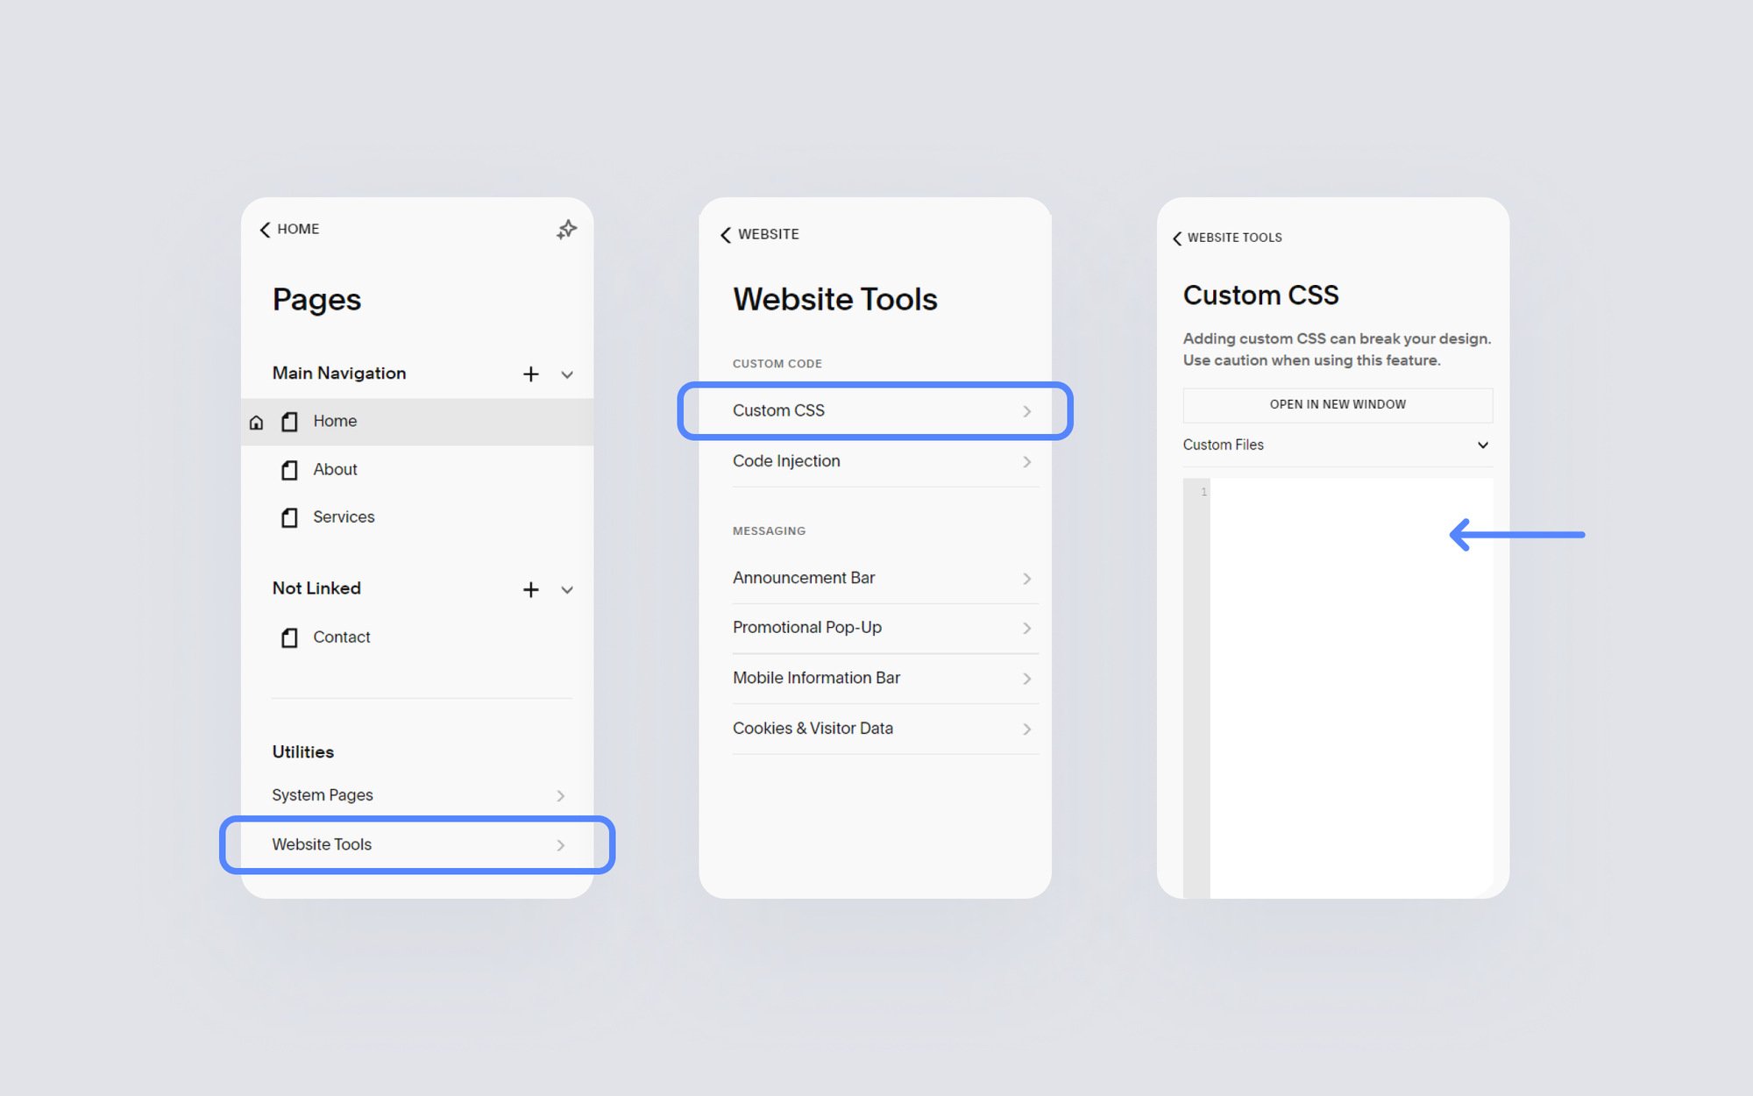Click the chevron on Code Injection row
Viewport: 1753px width, 1096px height.
pos(1027,462)
